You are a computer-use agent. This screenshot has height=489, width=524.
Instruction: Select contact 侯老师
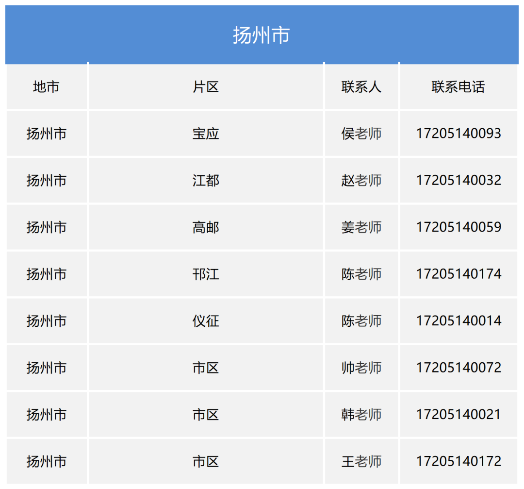pyautogui.click(x=361, y=134)
